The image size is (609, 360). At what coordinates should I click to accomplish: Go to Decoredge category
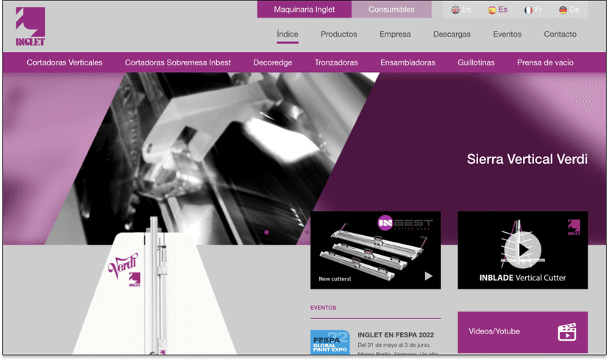tap(273, 62)
